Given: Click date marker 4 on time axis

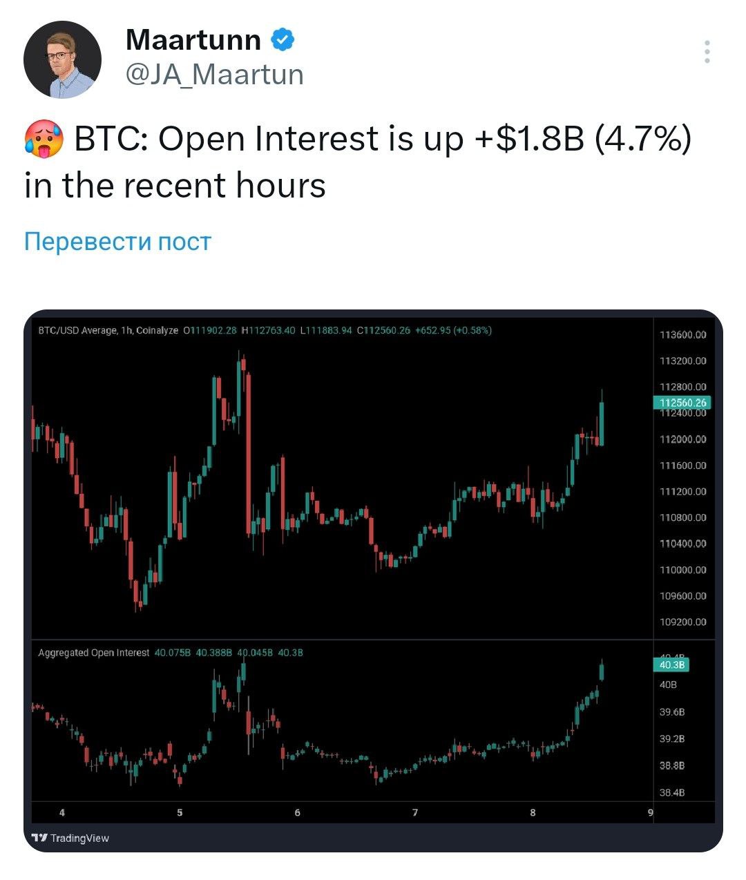Looking at the screenshot, I should (62, 812).
